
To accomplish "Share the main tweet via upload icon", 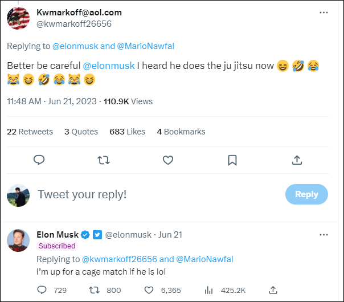I will click(x=297, y=161).
